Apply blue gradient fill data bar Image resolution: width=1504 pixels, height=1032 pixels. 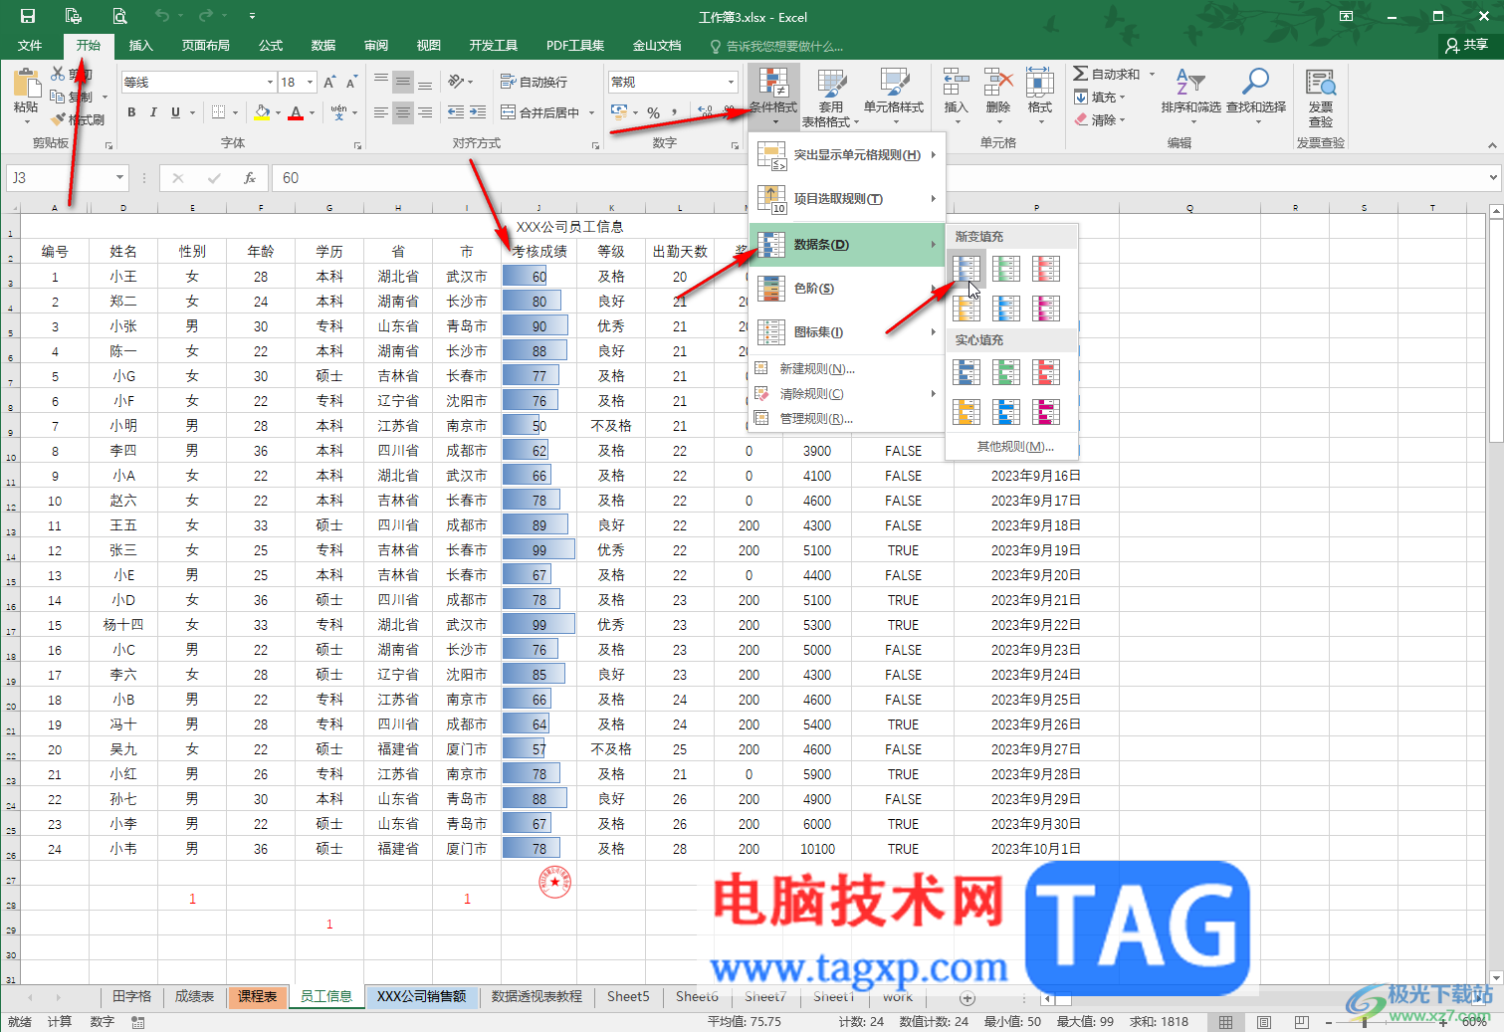pyautogui.click(x=967, y=269)
